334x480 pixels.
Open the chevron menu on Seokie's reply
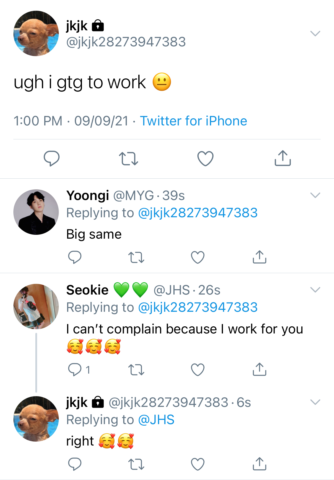[x=315, y=290]
